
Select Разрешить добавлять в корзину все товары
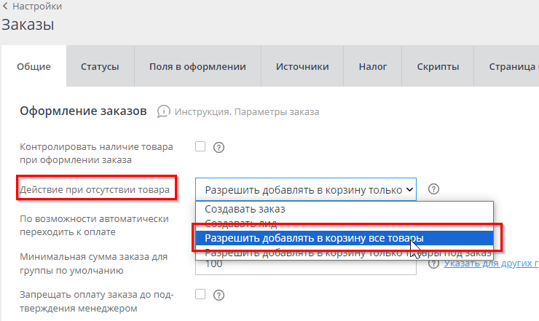tap(314, 238)
